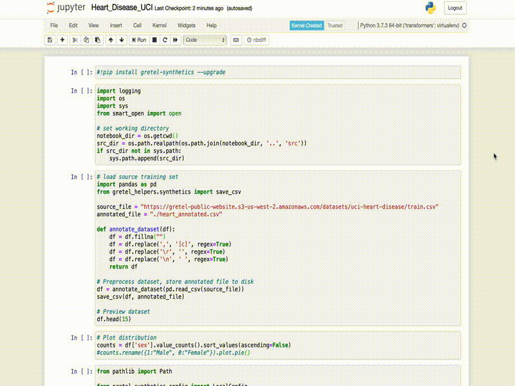Toggle the Trusted notebook indicator
This screenshot has width=515, height=386.
click(x=335, y=26)
